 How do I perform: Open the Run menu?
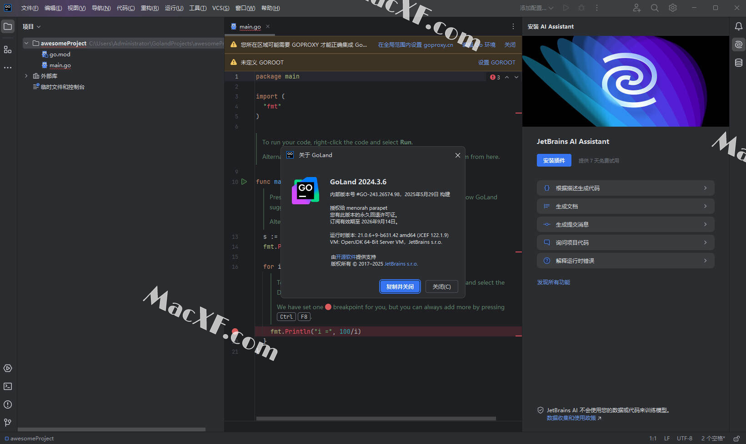(x=174, y=8)
